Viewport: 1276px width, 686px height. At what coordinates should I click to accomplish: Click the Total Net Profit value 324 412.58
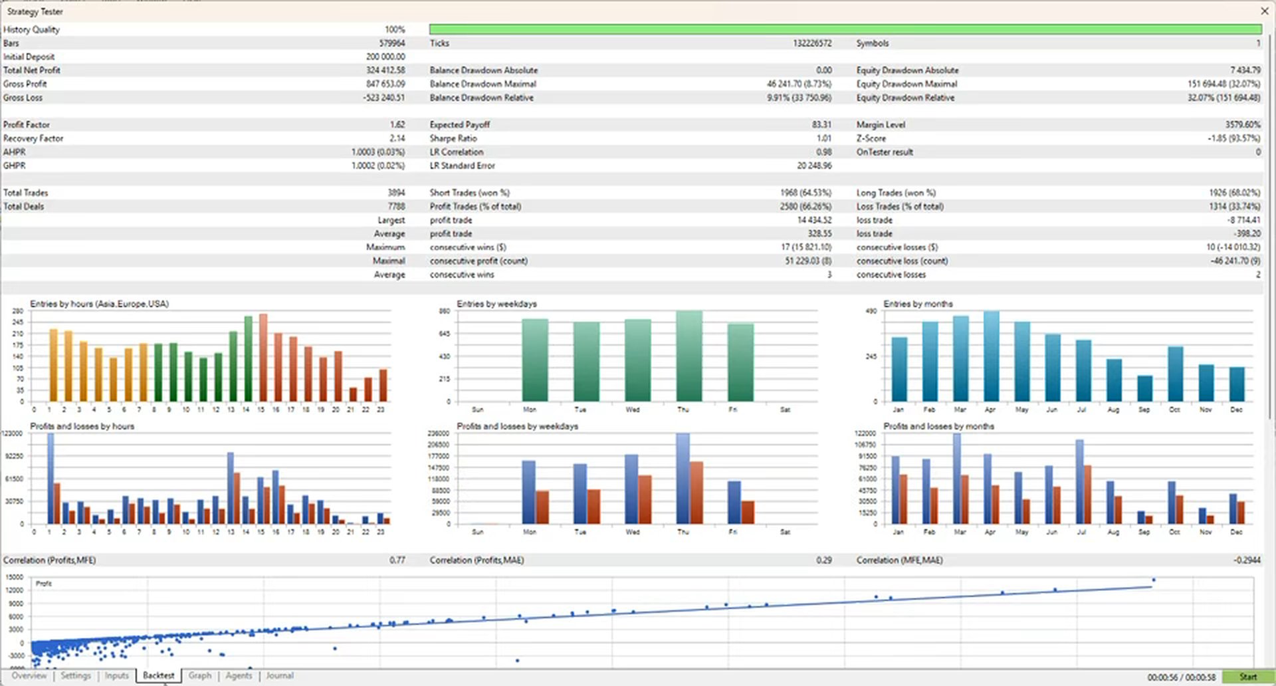tap(385, 70)
